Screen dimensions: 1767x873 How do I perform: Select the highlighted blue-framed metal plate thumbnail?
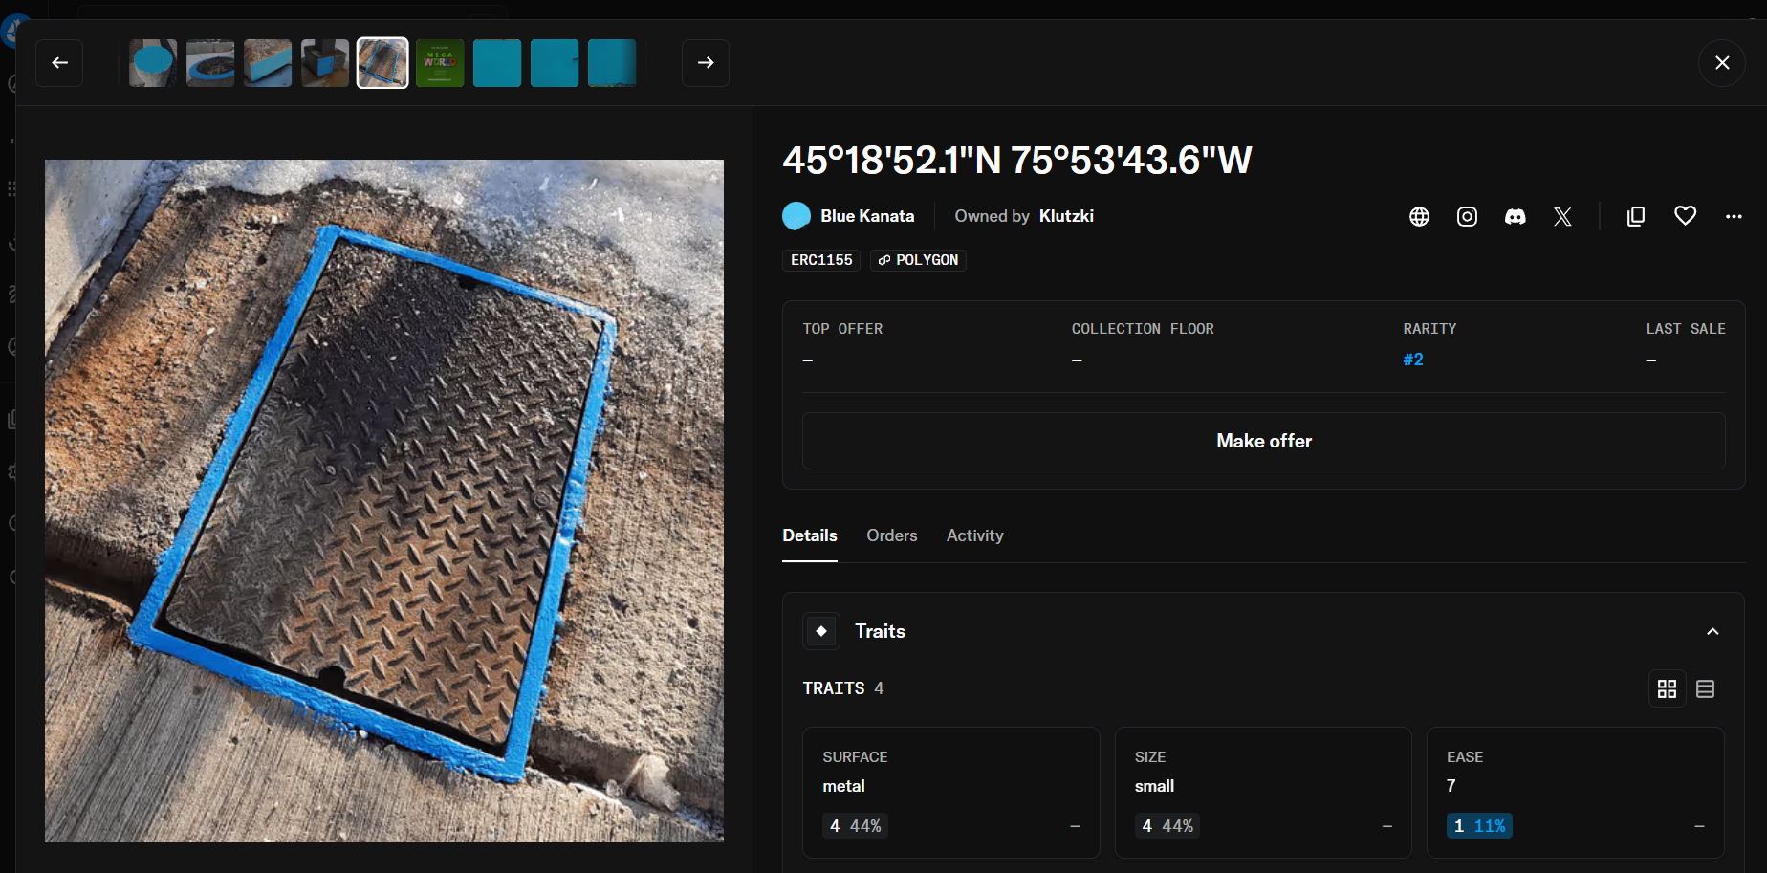click(x=382, y=63)
